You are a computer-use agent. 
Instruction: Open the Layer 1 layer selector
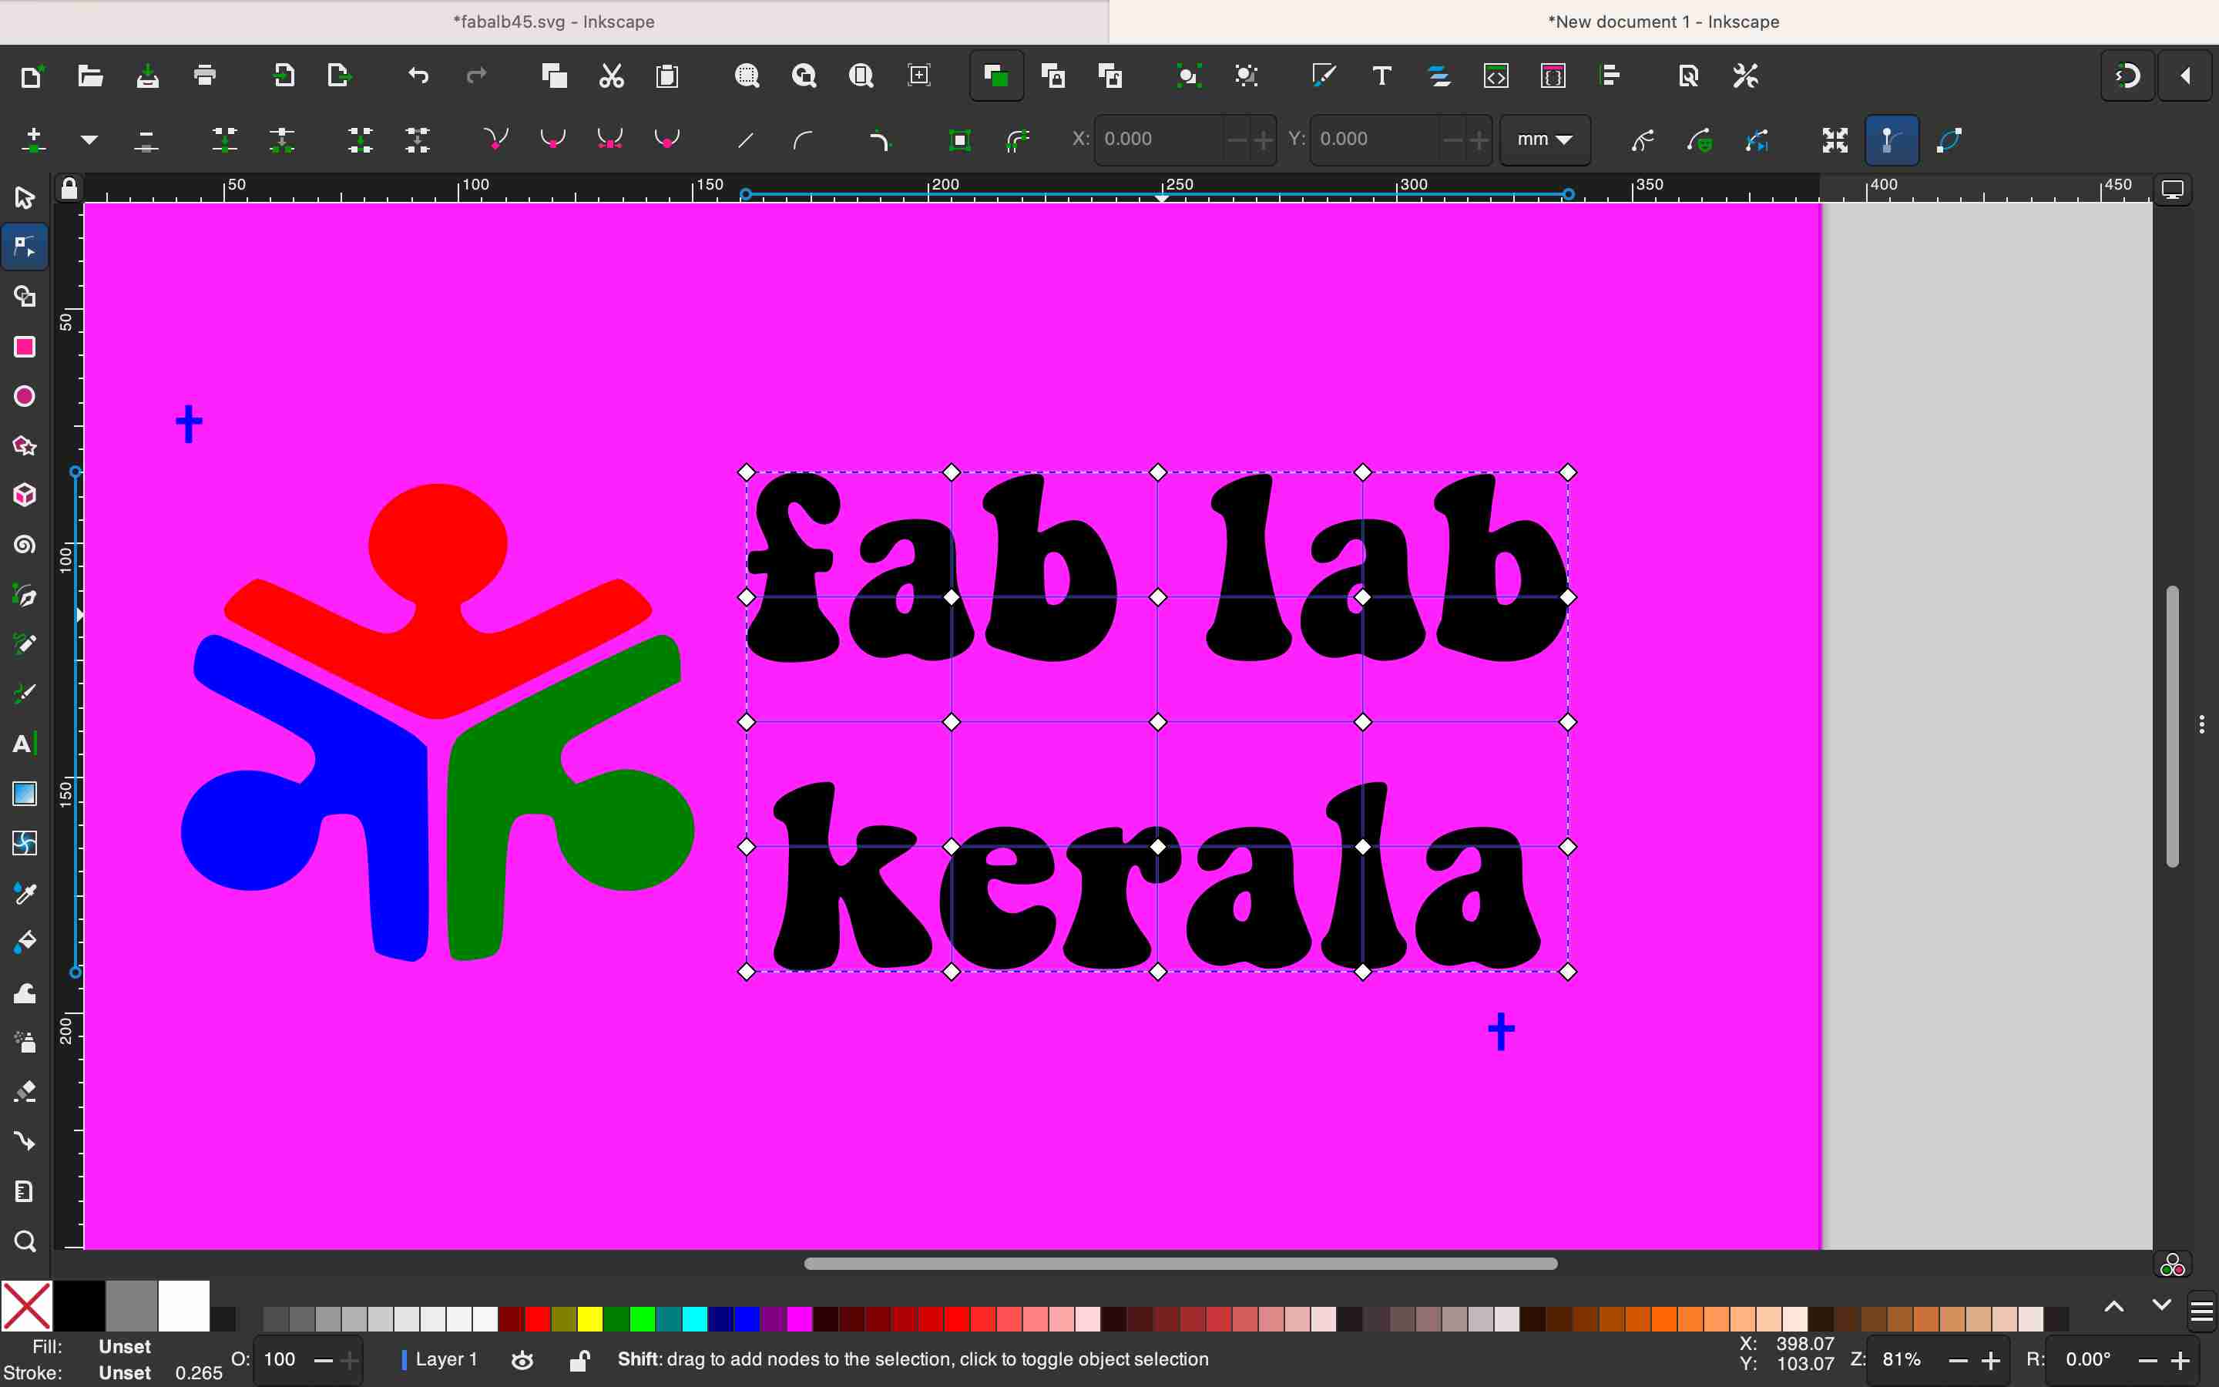(x=440, y=1359)
